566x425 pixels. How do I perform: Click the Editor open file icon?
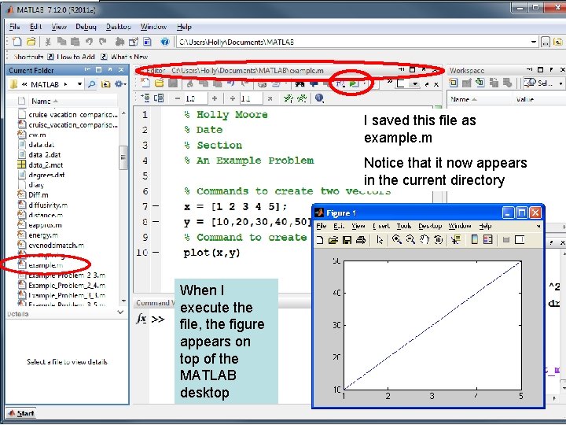click(x=159, y=83)
